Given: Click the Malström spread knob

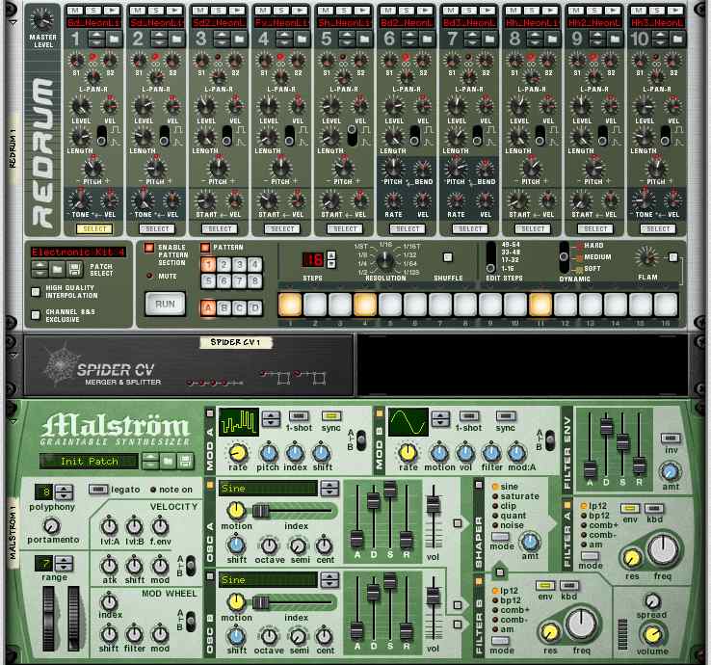Looking at the screenshot, I should pos(652,601).
